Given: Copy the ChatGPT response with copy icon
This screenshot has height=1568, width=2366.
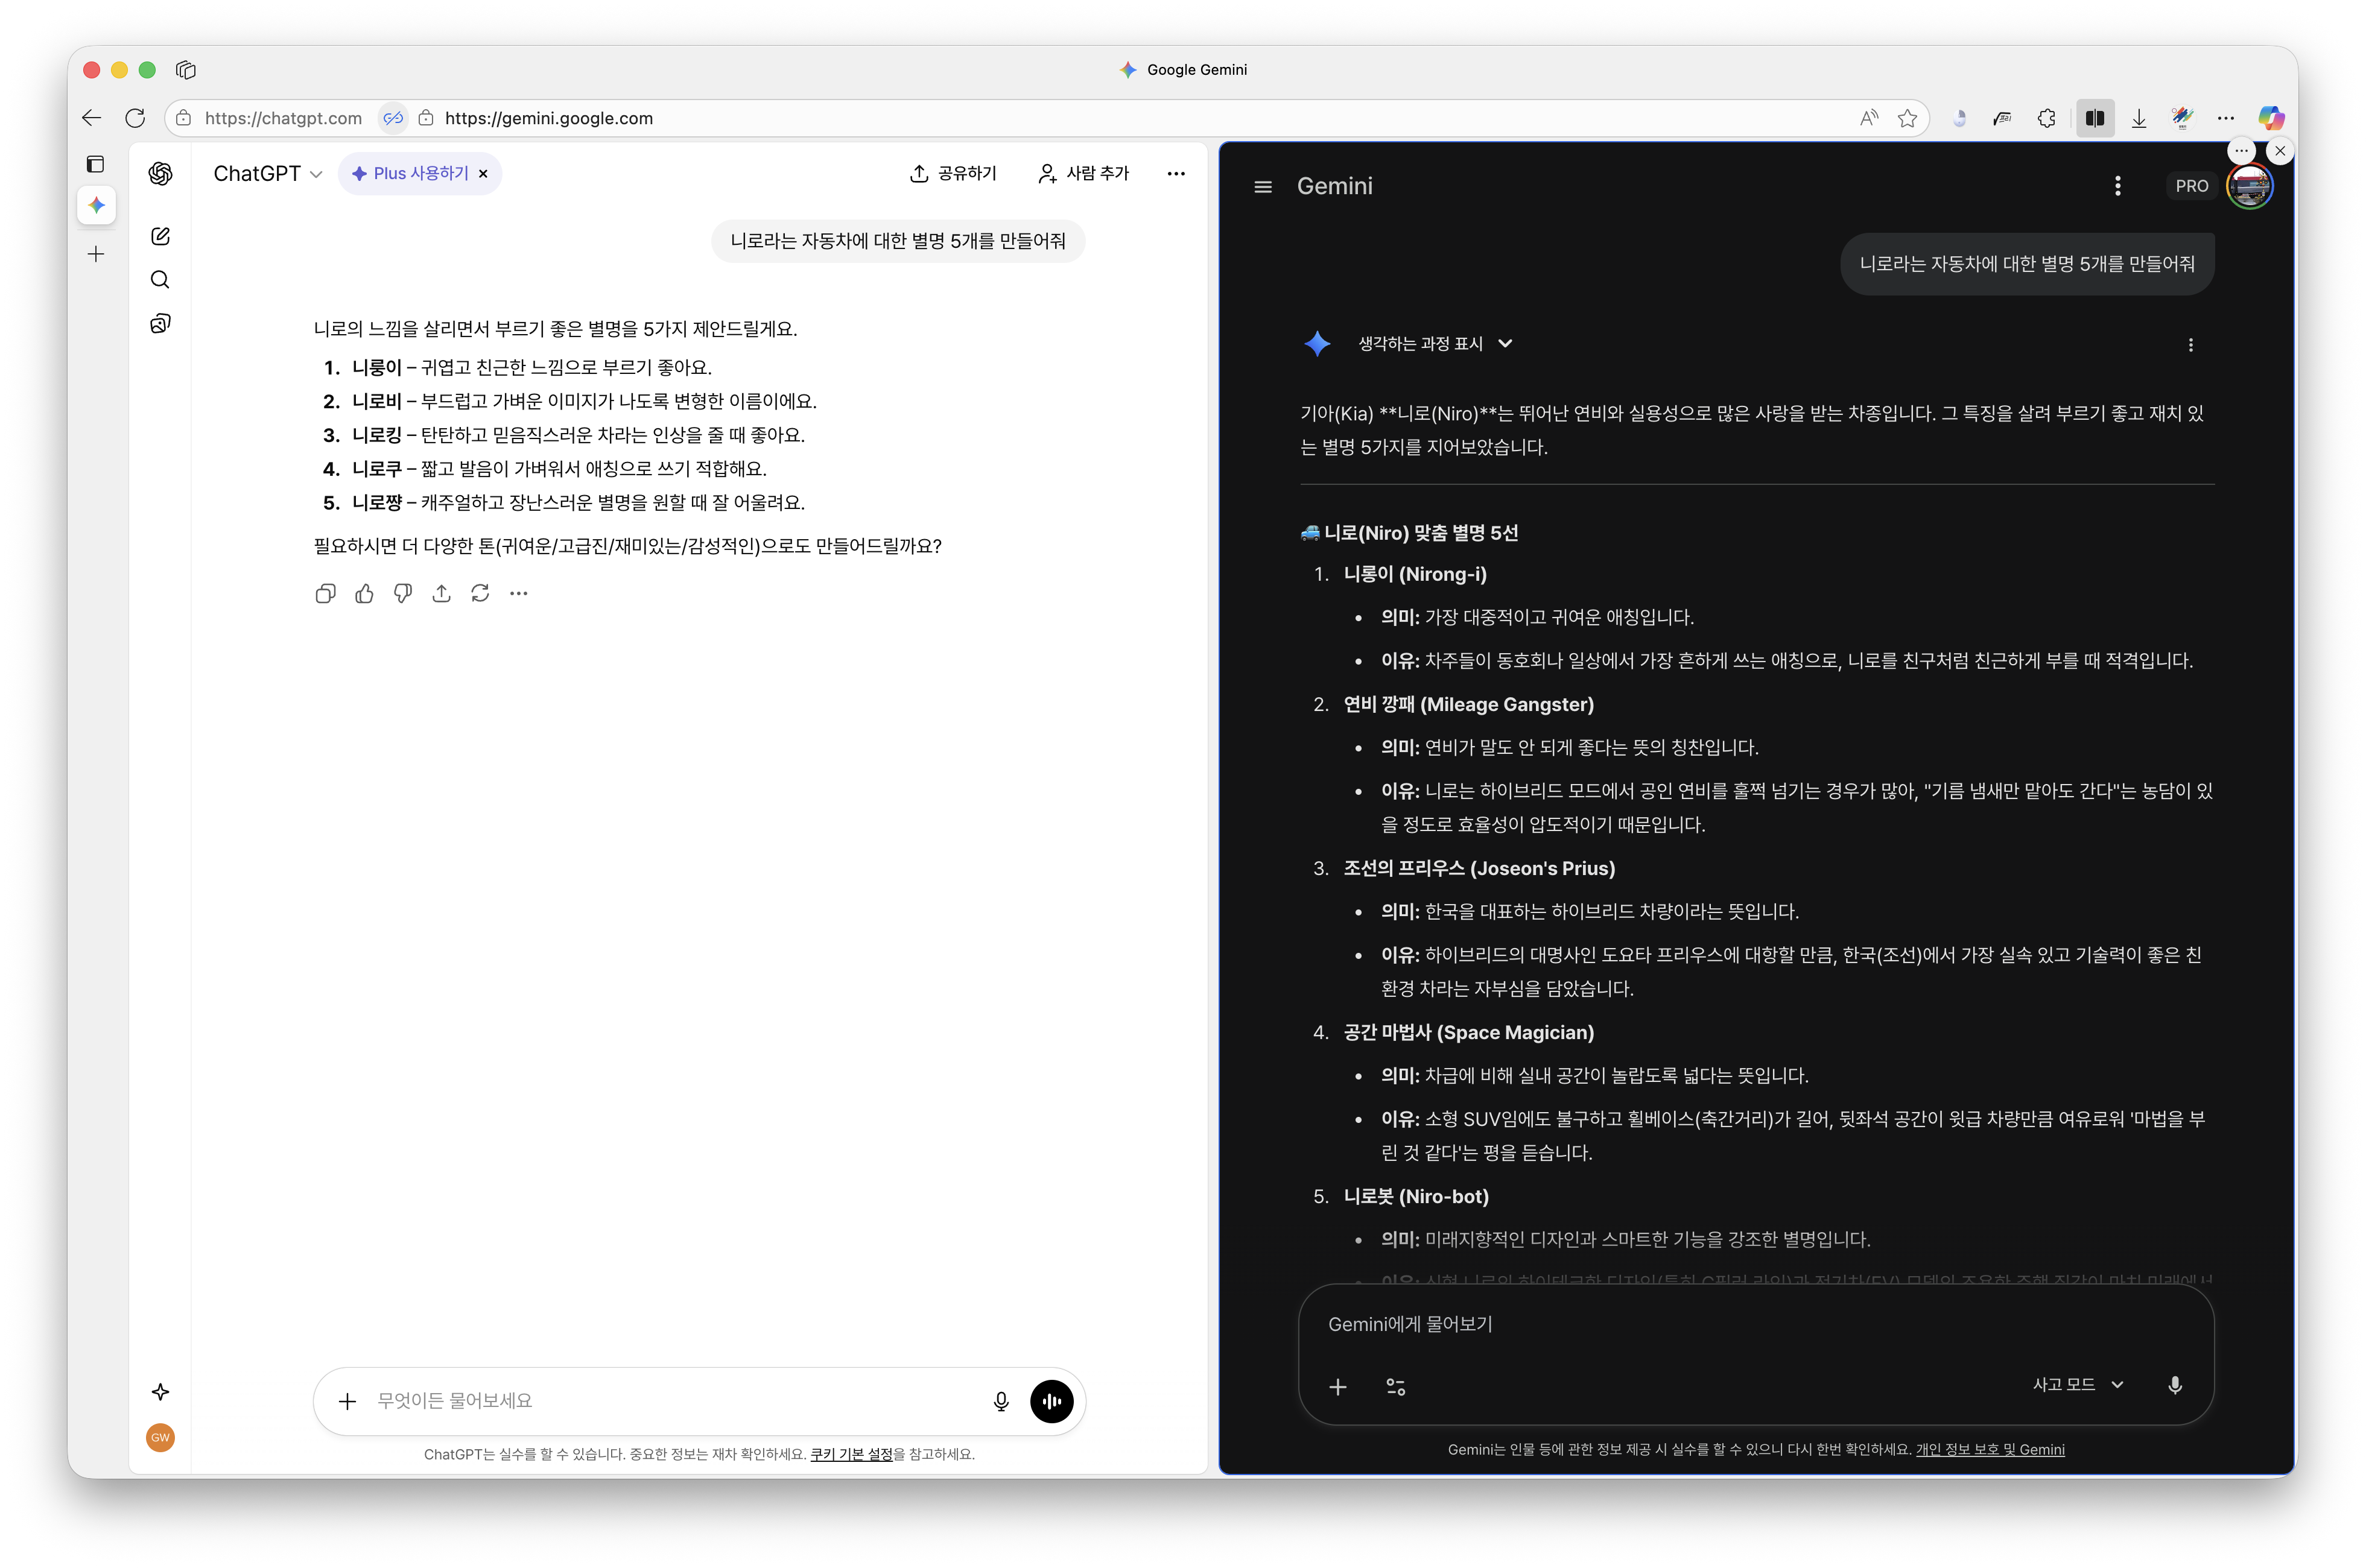Looking at the screenshot, I should coord(325,594).
